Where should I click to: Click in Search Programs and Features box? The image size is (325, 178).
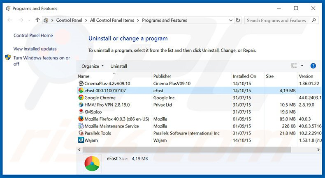point(276,20)
